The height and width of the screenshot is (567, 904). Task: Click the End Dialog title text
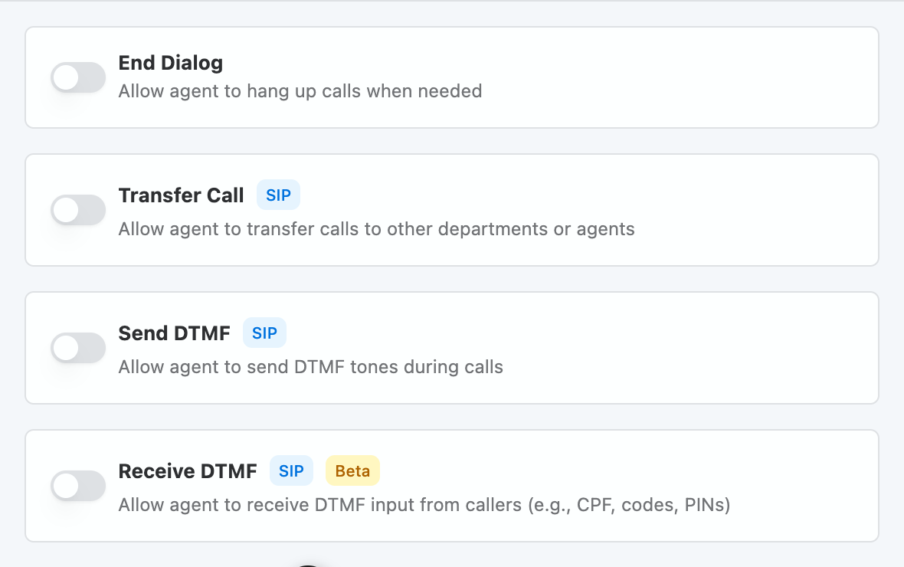[170, 63]
